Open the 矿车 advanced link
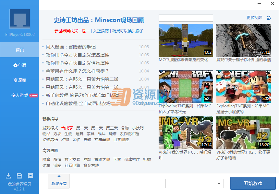The width and height of the screenshot is (279, 194). 46,166
